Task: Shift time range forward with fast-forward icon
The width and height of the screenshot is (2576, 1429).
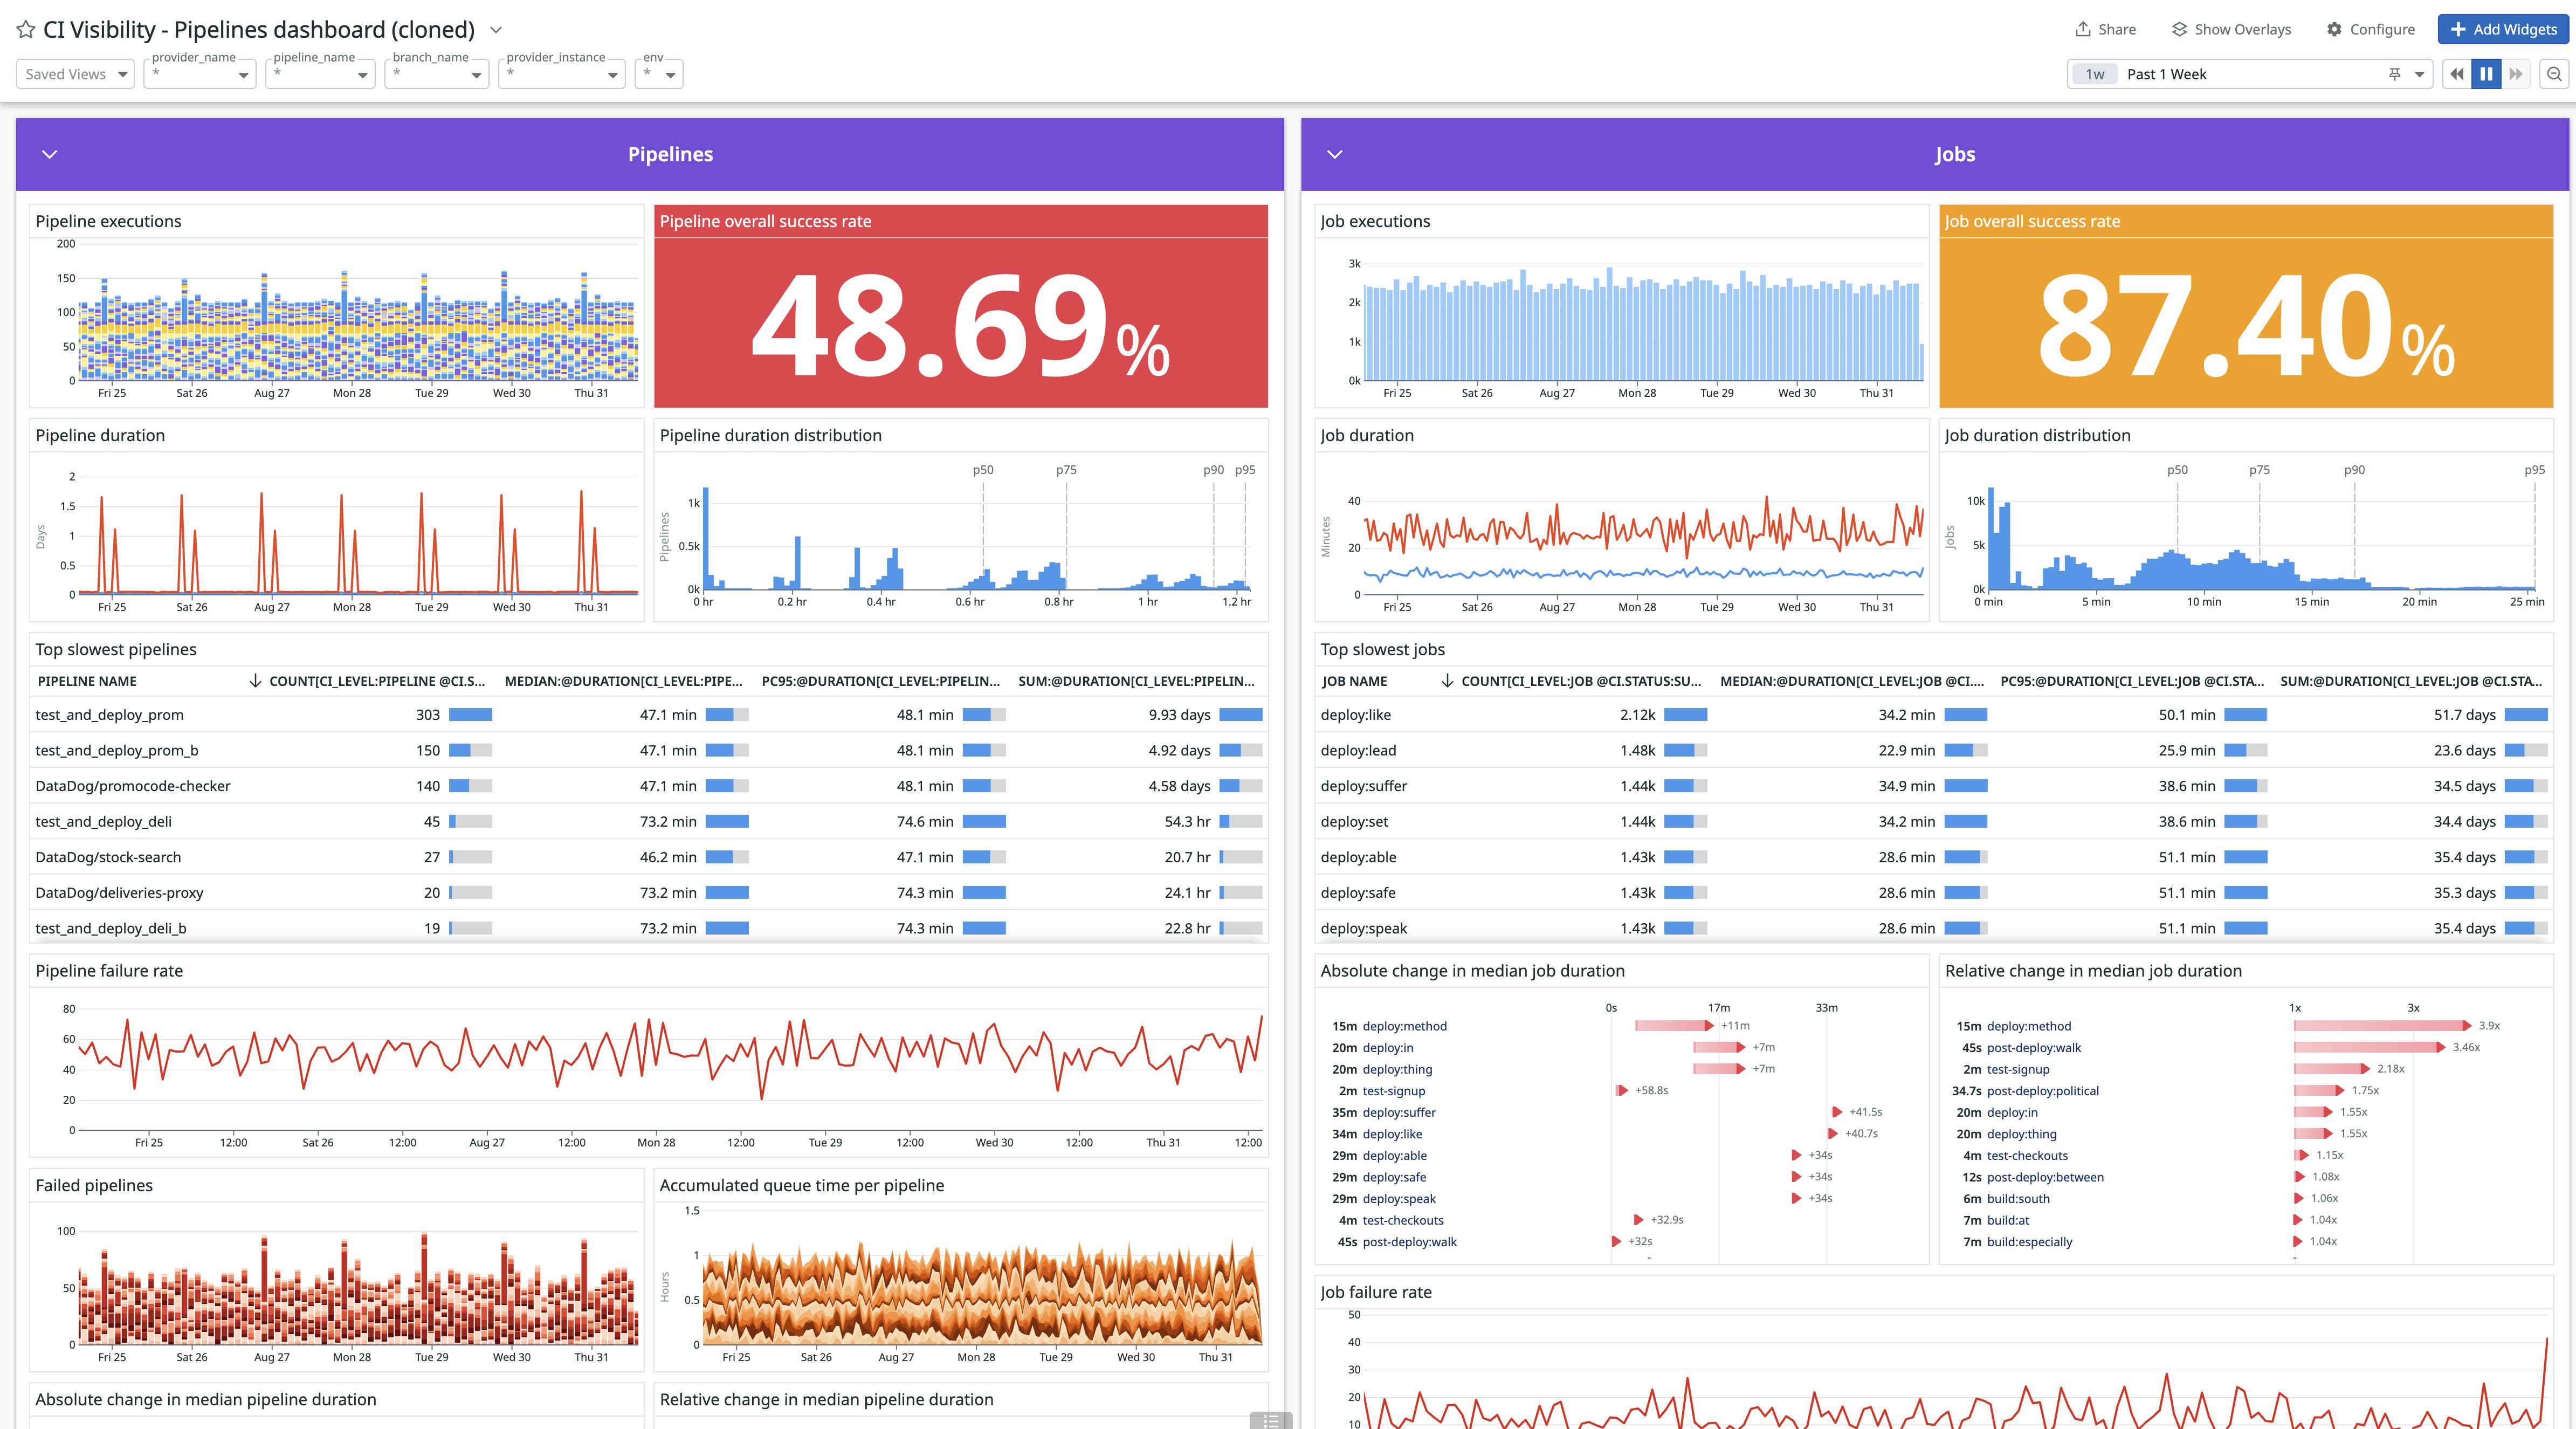Action: tap(2515, 74)
